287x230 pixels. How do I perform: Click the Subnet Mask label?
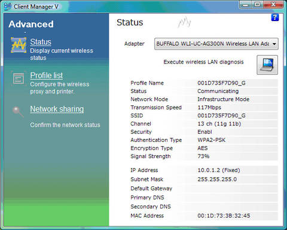point(147,179)
